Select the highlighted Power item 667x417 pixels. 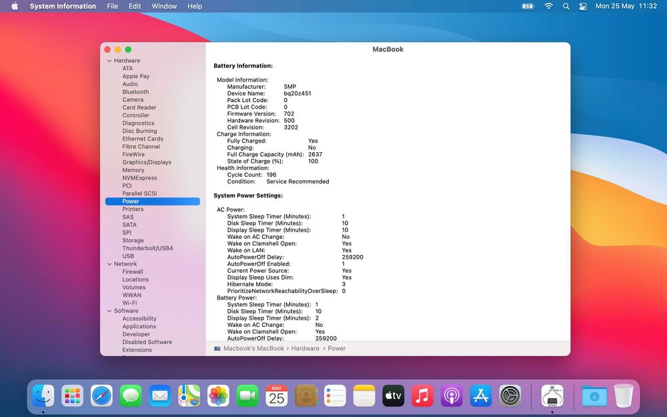pyautogui.click(x=152, y=201)
